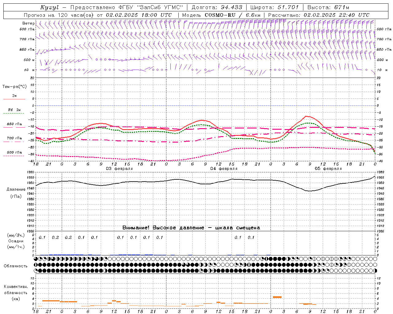Click the 'Предоставлено ФГБУ "ЗапСиб УГМС"' text
Viewport: 393px width, 314px height.
click(126, 7)
